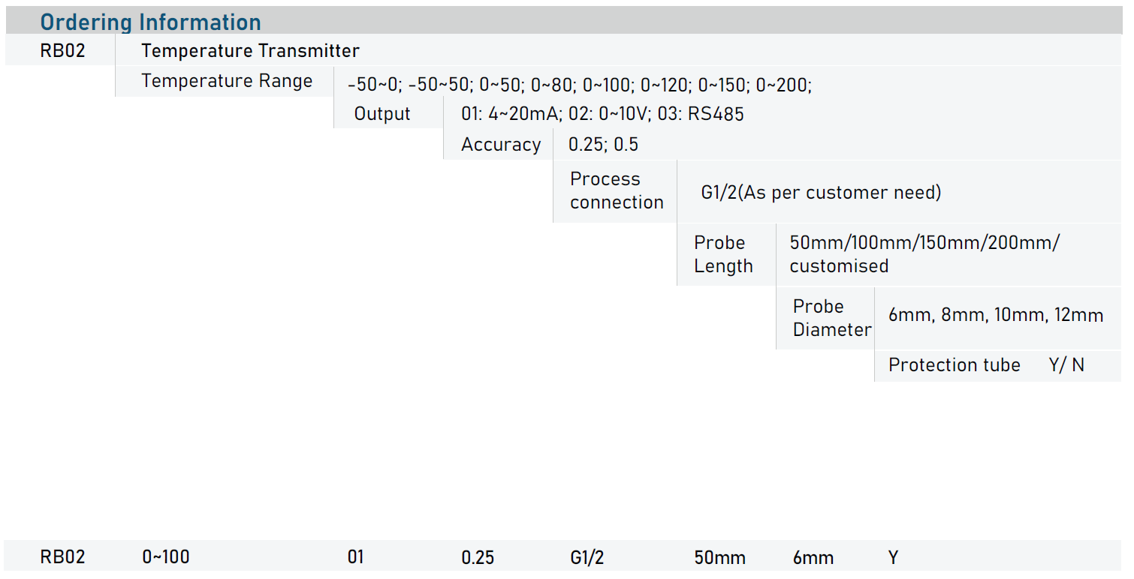Click the example protection tube value Y
This screenshot has height=579, width=1134.
click(893, 557)
